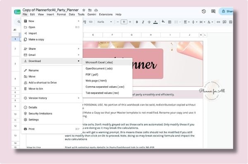The width and height of the screenshot is (248, 164).
Task: Expand the Version history submenu
Action: coord(52,98)
